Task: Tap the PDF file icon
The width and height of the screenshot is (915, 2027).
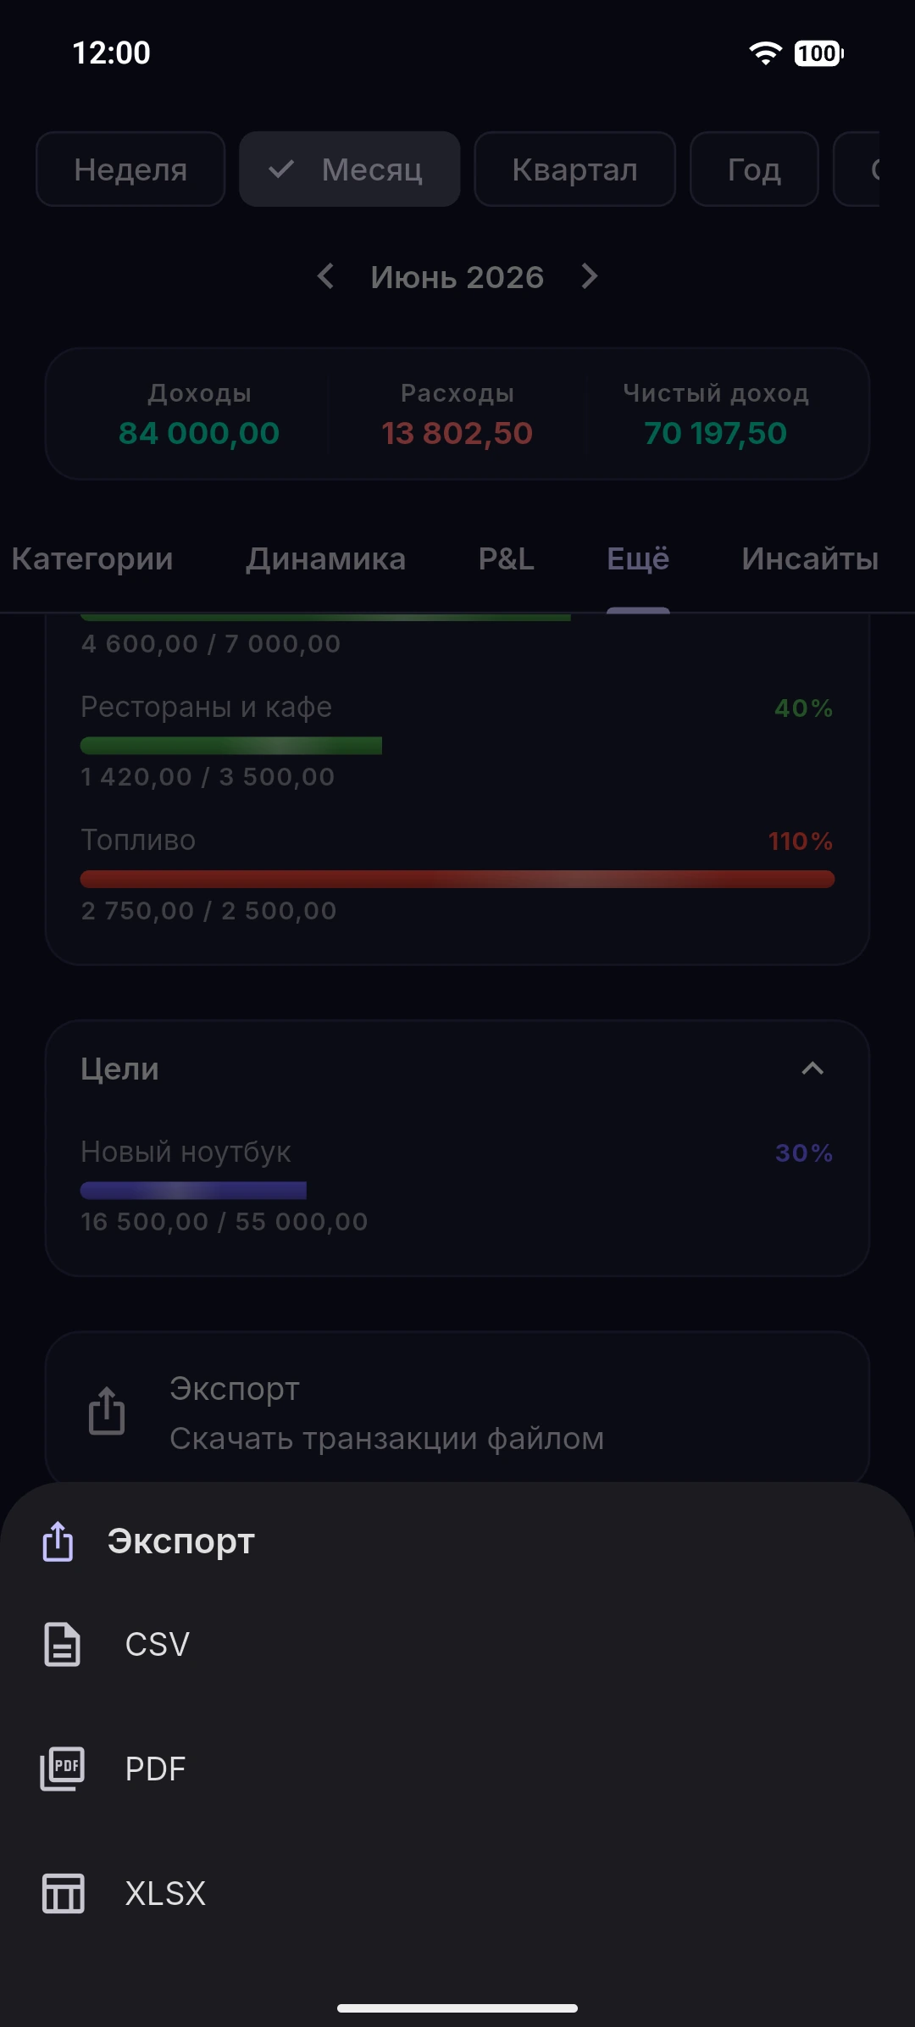Action: coord(62,1769)
